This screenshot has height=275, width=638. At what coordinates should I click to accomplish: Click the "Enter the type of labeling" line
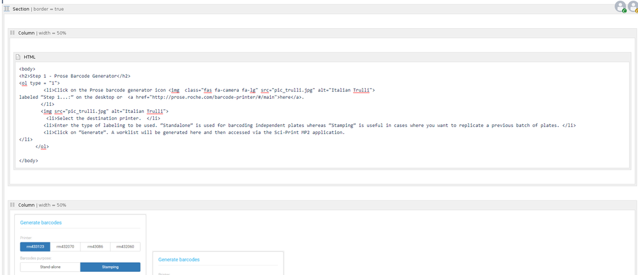(310, 125)
